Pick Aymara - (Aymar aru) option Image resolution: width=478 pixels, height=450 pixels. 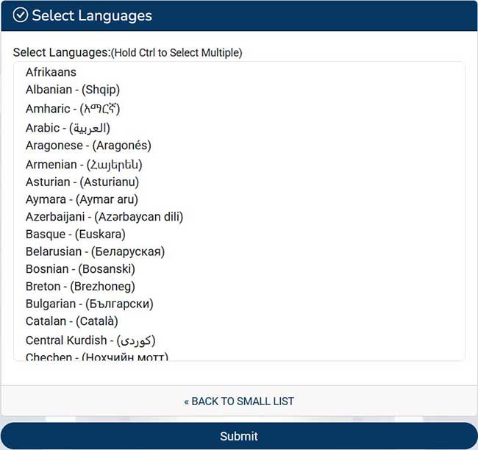[82, 199]
